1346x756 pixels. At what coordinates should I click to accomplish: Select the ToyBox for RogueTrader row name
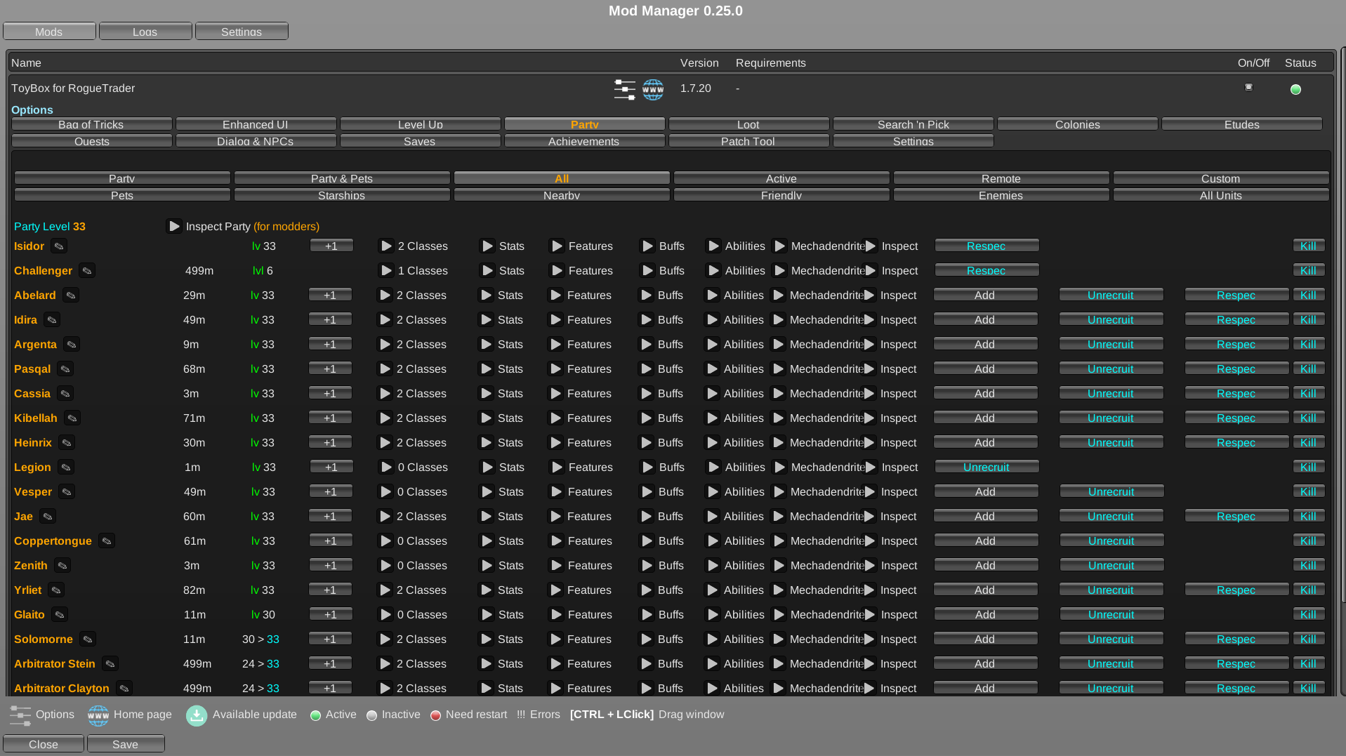click(x=73, y=88)
